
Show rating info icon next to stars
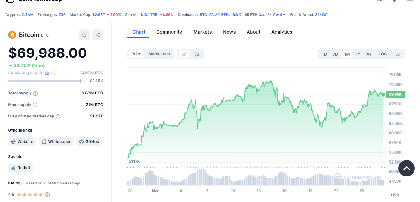(47, 195)
